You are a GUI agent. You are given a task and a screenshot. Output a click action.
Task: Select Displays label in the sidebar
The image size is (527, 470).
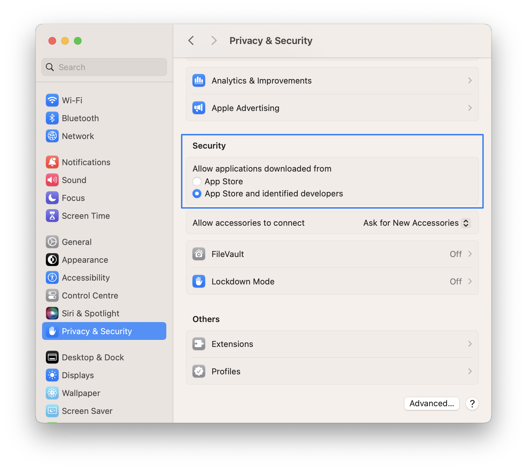tap(78, 375)
